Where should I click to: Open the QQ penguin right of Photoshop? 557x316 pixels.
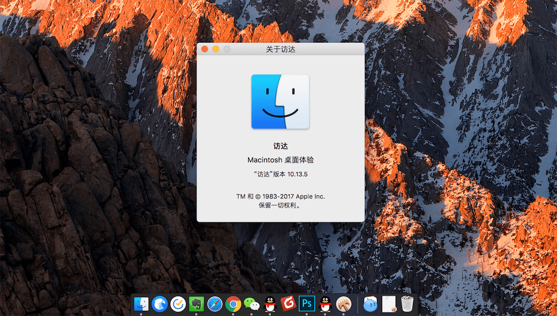click(325, 304)
